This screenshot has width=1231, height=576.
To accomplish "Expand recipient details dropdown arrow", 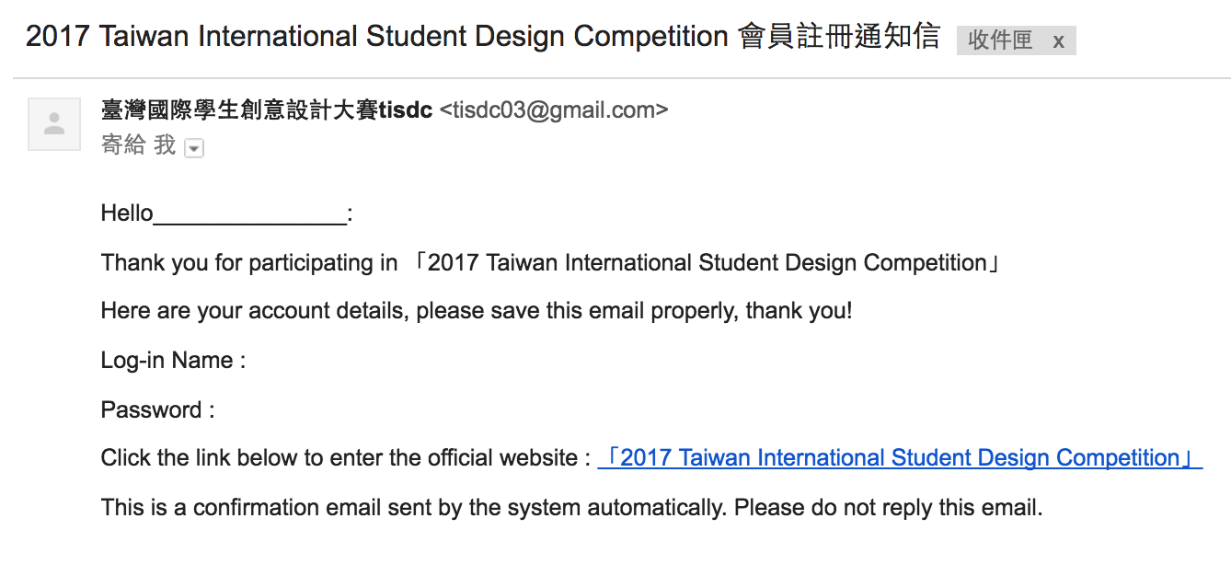I will click(193, 148).
